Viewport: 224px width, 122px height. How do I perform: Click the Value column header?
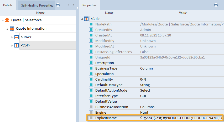click(183, 13)
